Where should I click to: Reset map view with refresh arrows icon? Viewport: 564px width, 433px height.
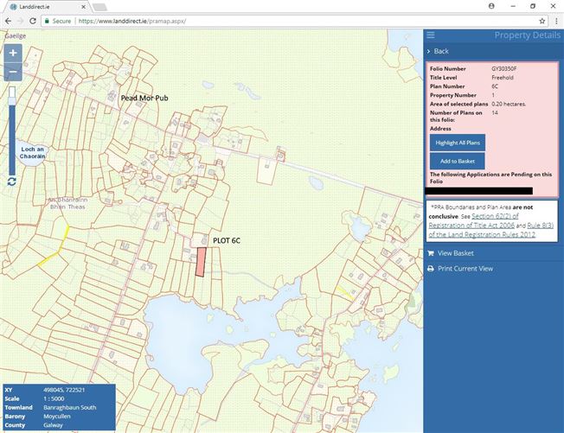point(12,181)
